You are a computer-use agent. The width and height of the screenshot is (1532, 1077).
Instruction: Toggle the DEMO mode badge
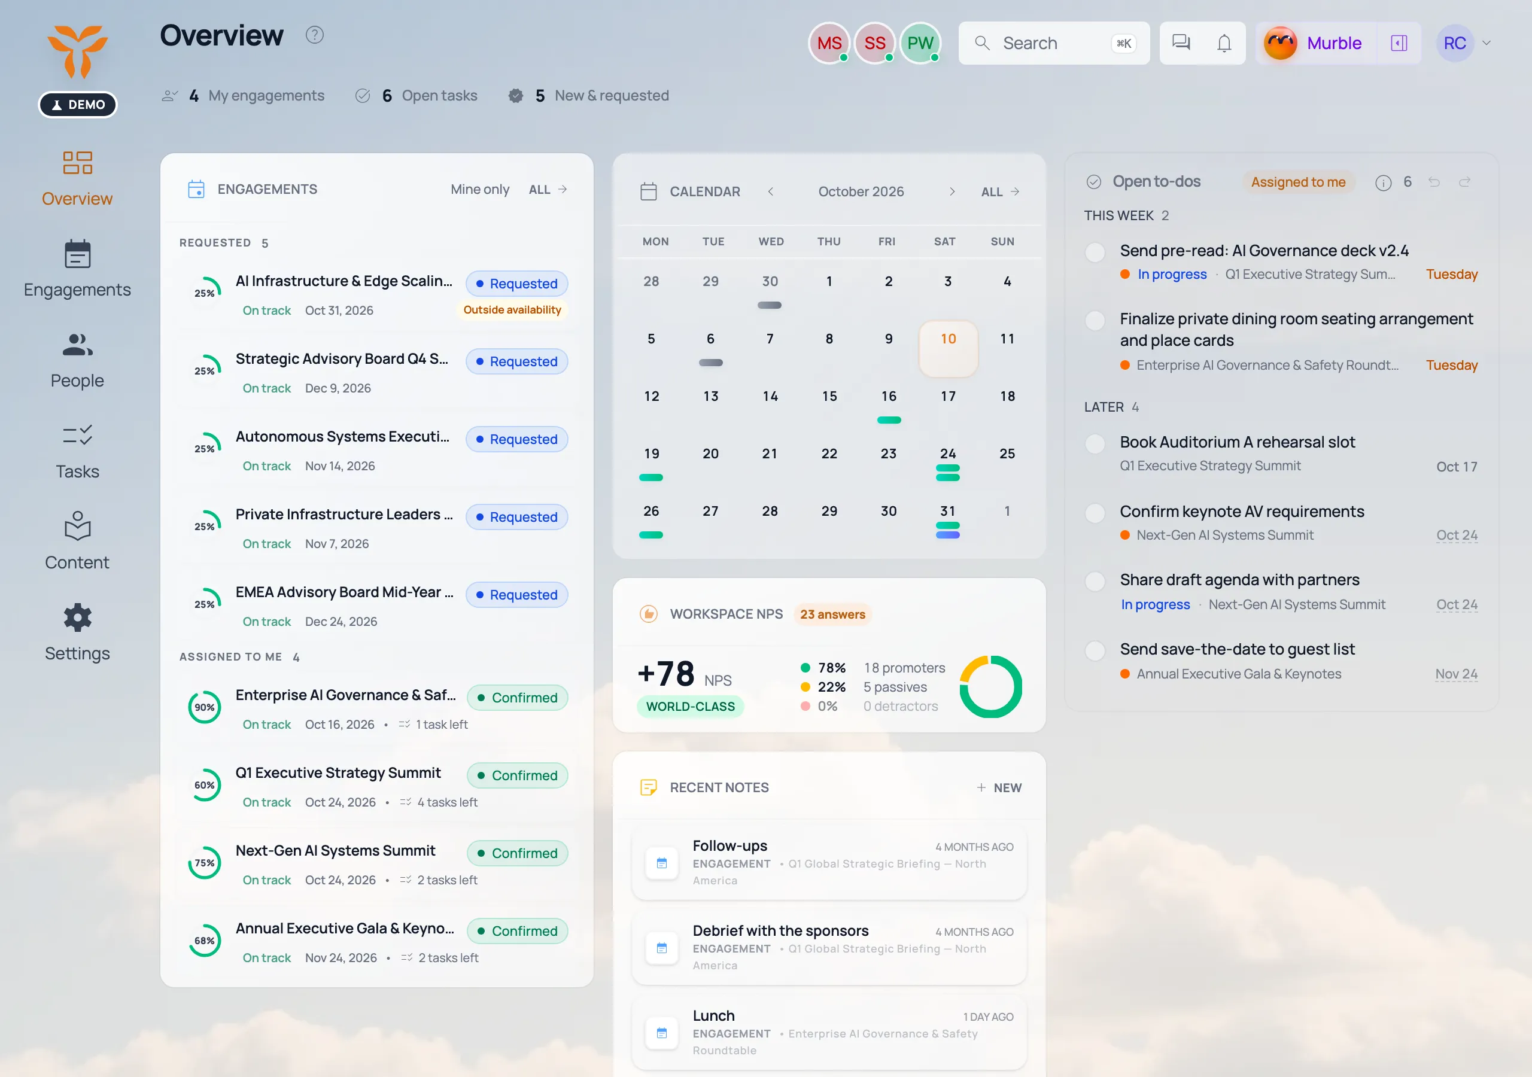tap(77, 105)
